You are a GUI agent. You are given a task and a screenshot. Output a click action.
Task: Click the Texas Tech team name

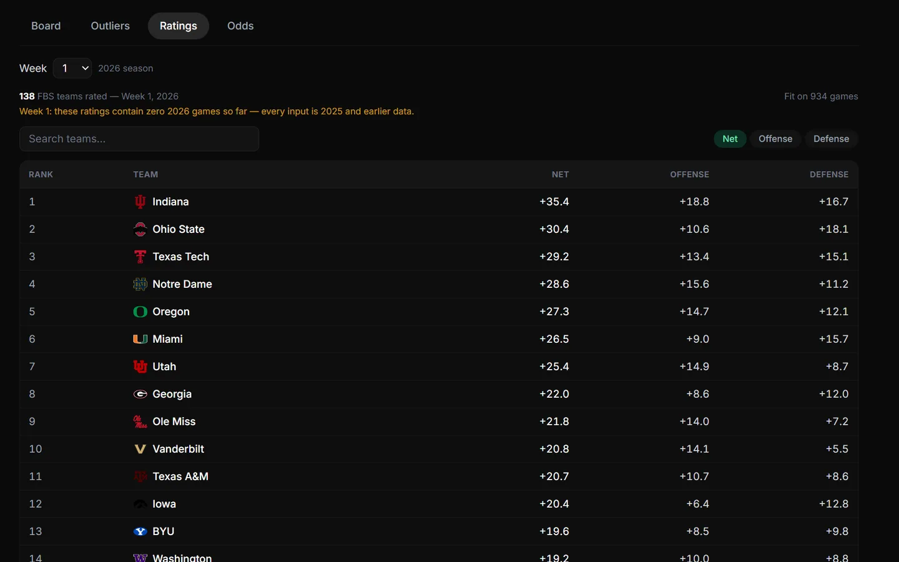pos(181,257)
